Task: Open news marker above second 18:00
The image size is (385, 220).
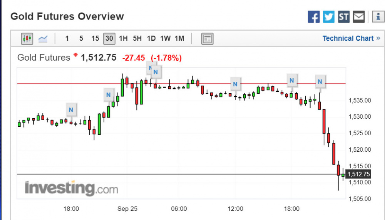Action: [292, 80]
